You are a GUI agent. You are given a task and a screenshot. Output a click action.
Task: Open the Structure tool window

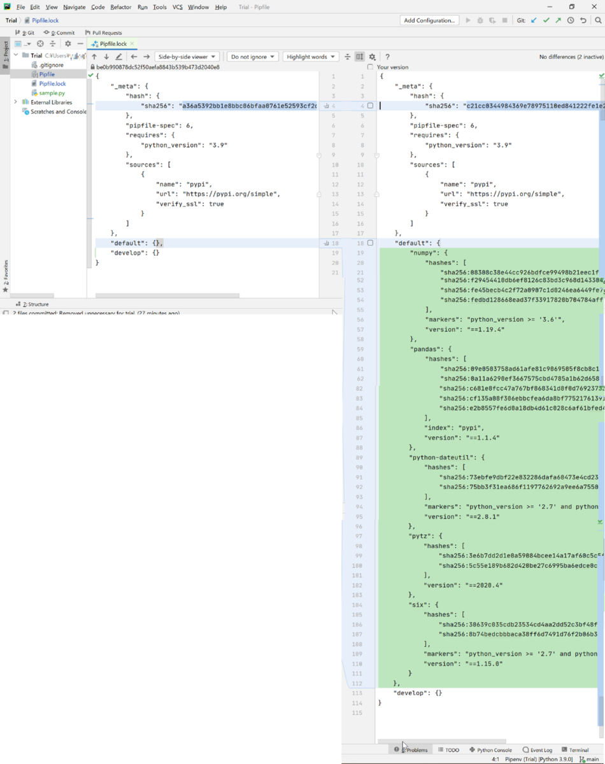32,304
